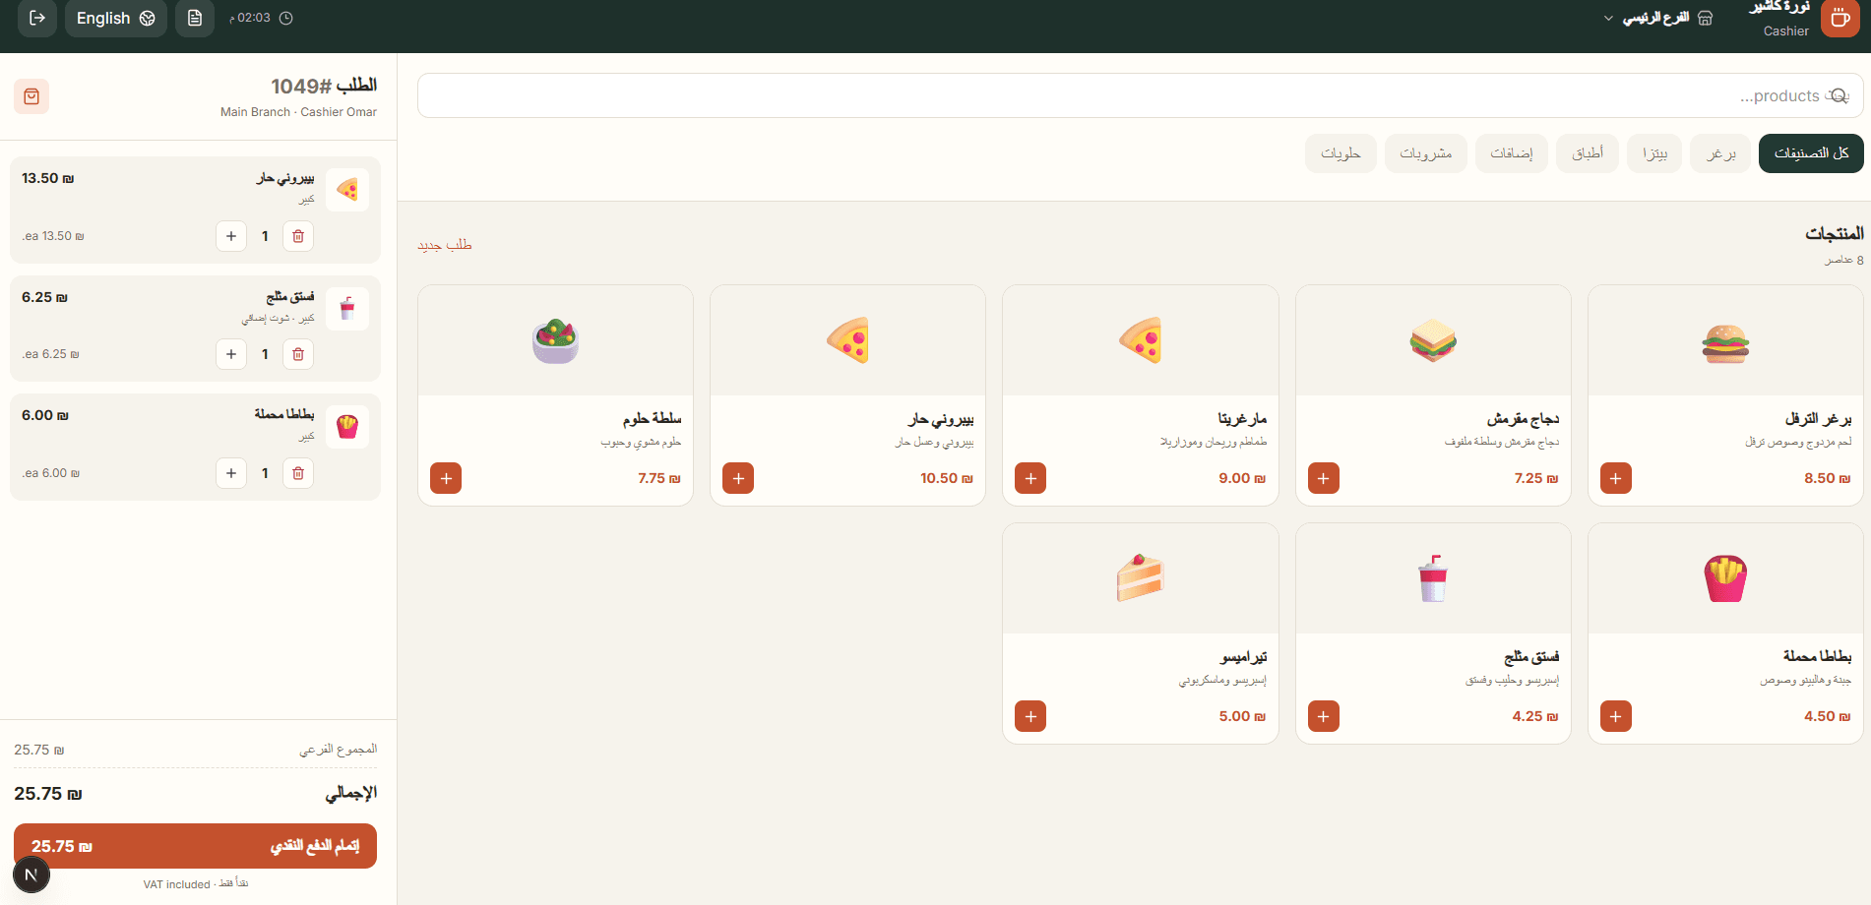Select the 'برغر' category tab
The image size is (1871, 905).
coord(1720,153)
